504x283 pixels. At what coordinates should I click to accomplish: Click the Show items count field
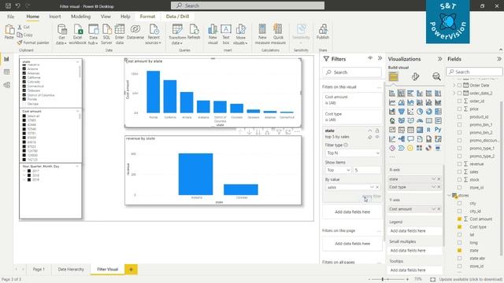[x=367, y=170]
